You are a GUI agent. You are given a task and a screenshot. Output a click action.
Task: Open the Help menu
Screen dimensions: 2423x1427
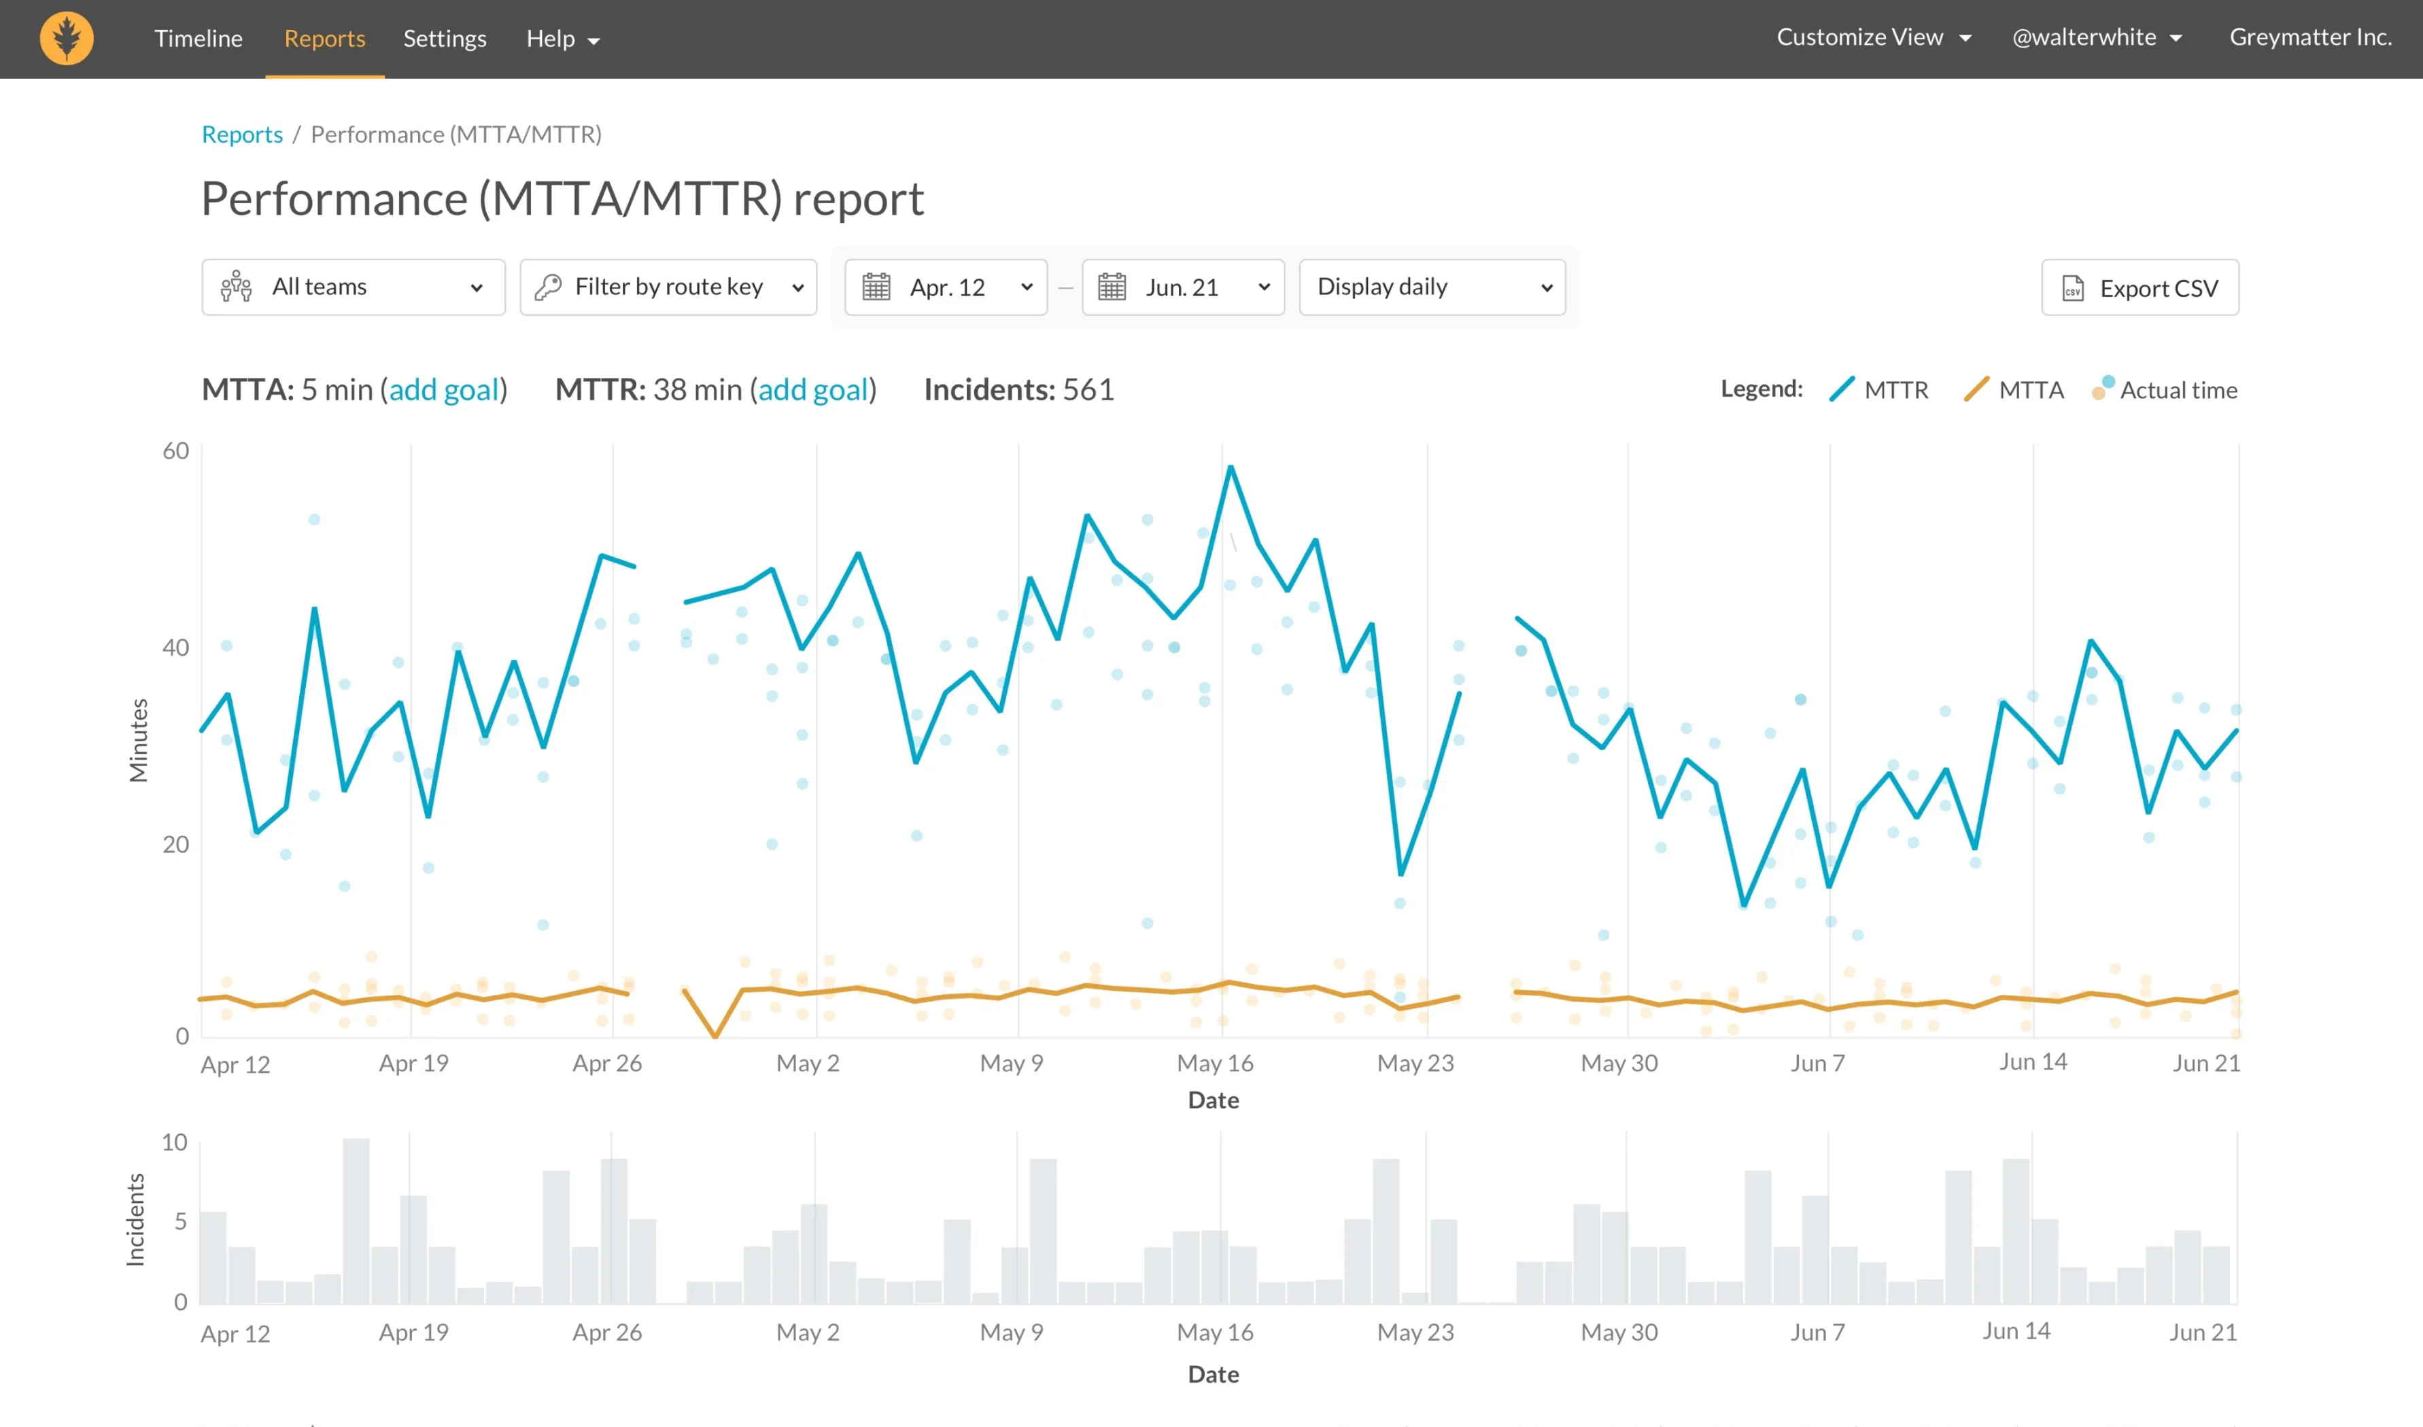click(x=563, y=39)
